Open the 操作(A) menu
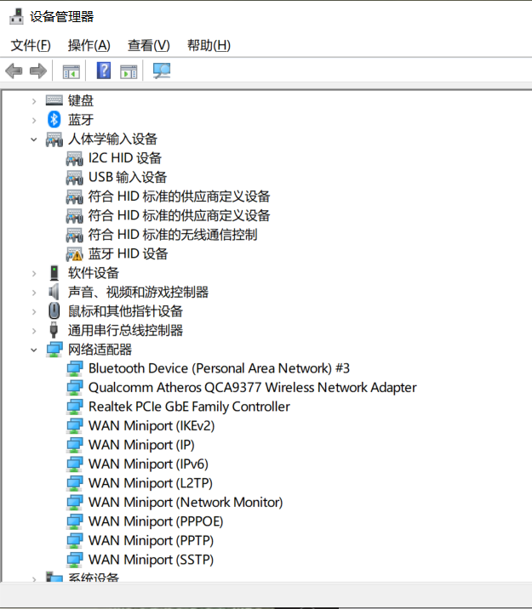Image resolution: width=532 pixels, height=609 pixels. tap(89, 45)
